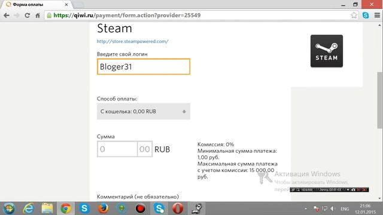Open the Chrome hamburger menu
This screenshot has width=383, height=215.
click(x=377, y=15)
